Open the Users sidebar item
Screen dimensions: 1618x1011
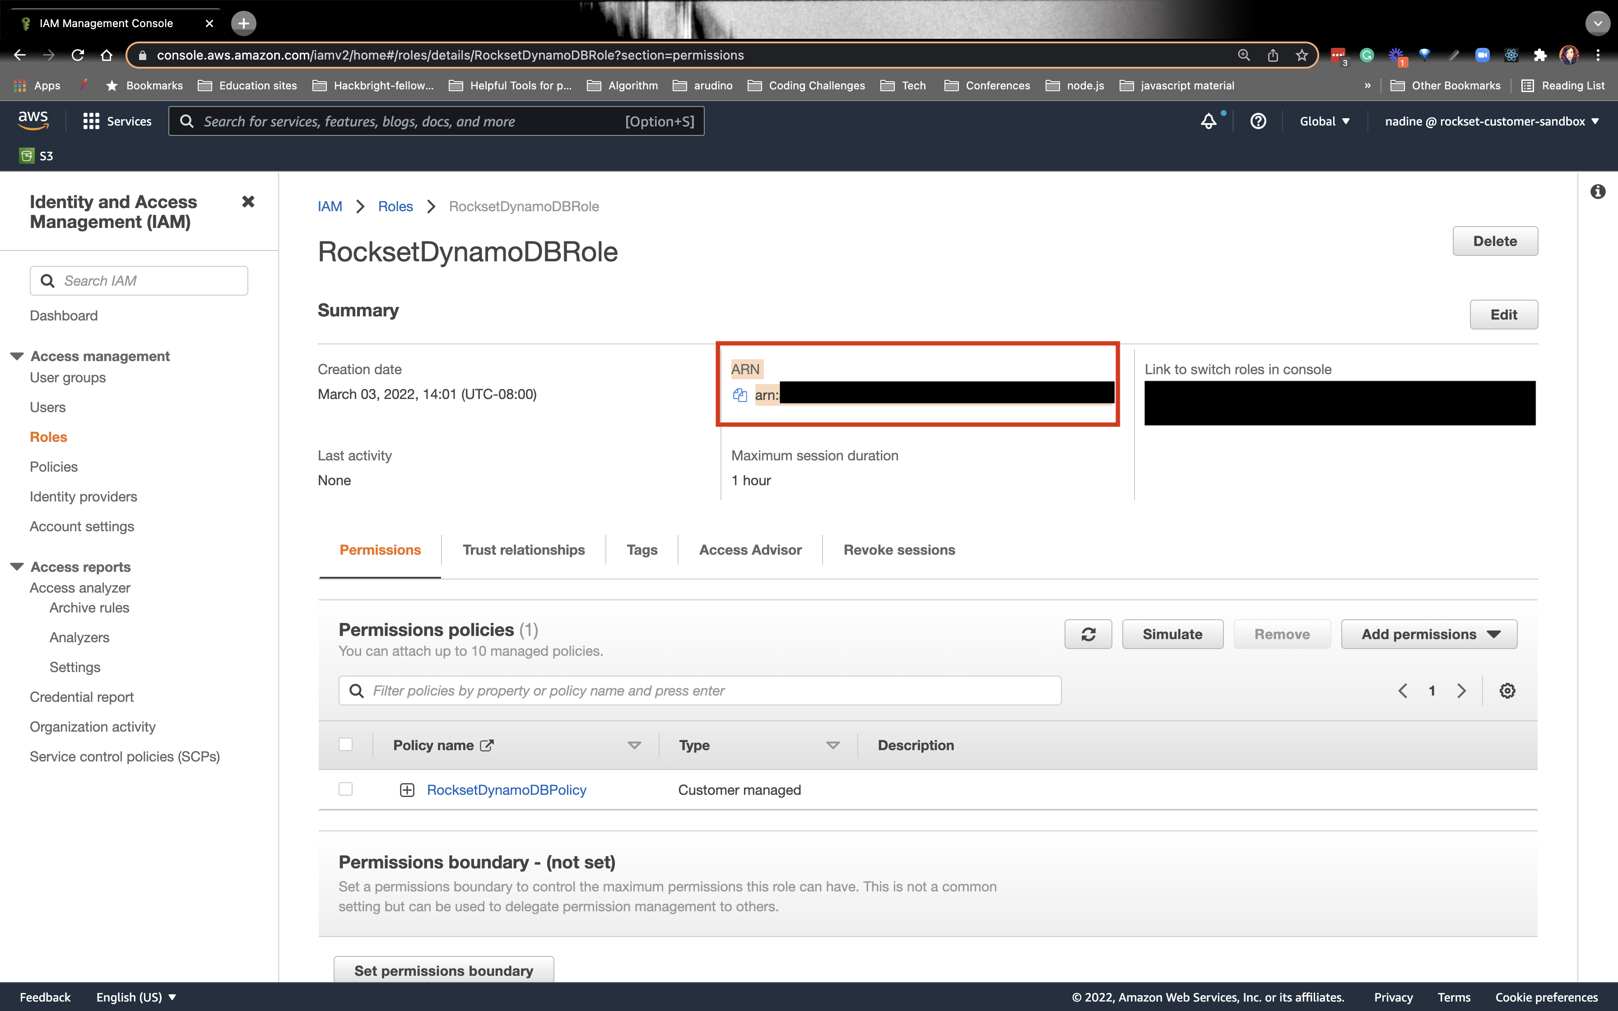pos(47,407)
